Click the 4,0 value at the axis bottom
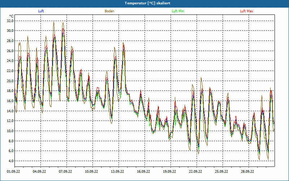 [x=11, y=161]
